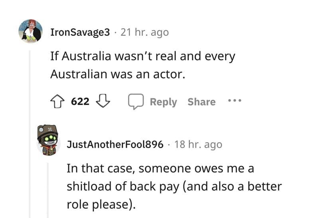Click the 'role please).' text line

[101, 204]
